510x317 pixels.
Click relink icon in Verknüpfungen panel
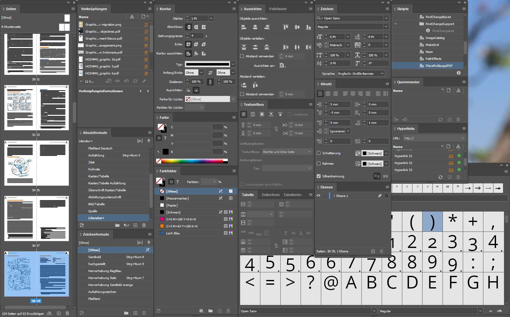pos(118,81)
